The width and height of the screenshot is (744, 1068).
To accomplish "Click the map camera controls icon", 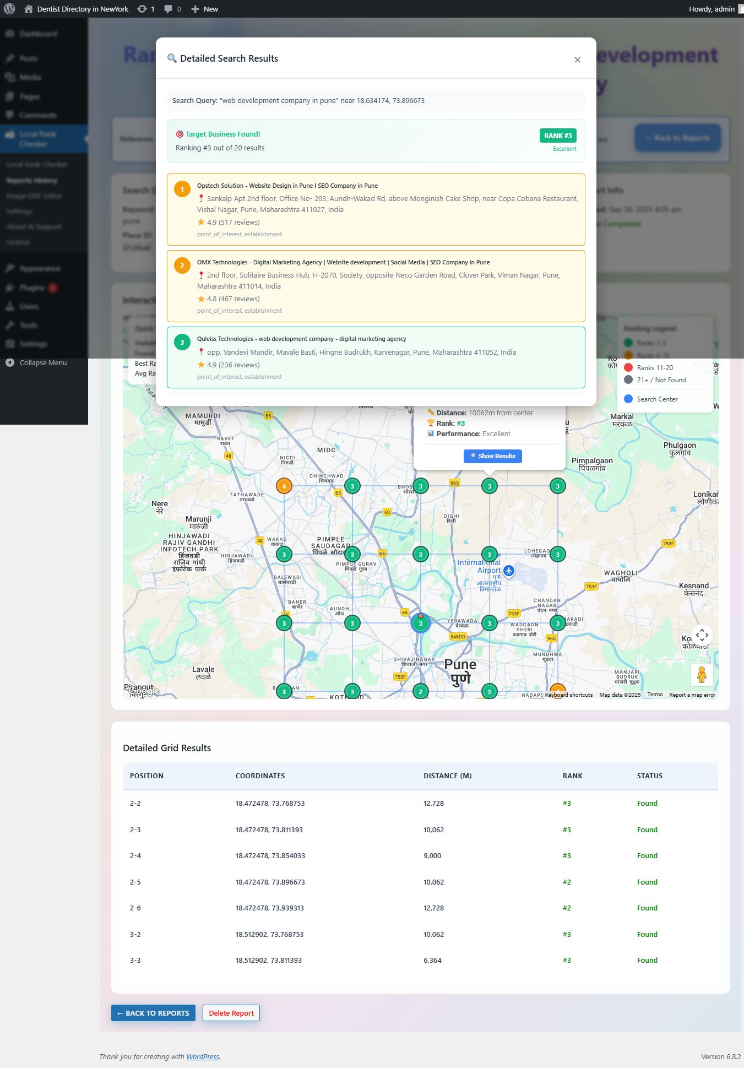I will click(x=702, y=635).
